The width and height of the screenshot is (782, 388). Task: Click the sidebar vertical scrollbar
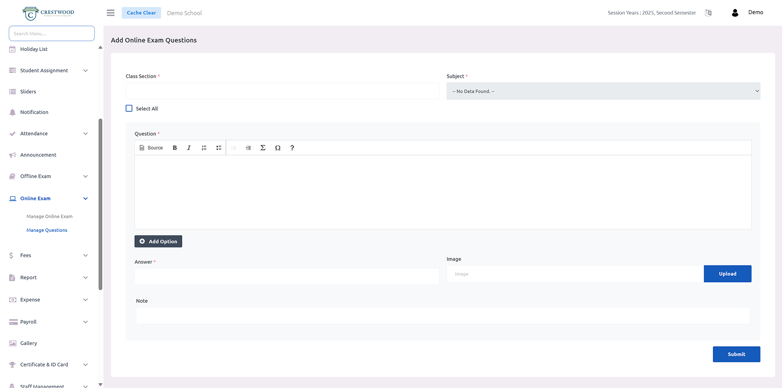[x=101, y=204]
